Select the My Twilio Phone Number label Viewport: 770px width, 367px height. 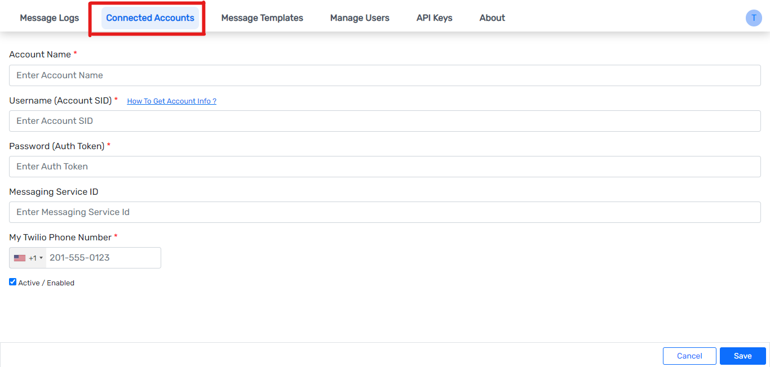tap(60, 238)
